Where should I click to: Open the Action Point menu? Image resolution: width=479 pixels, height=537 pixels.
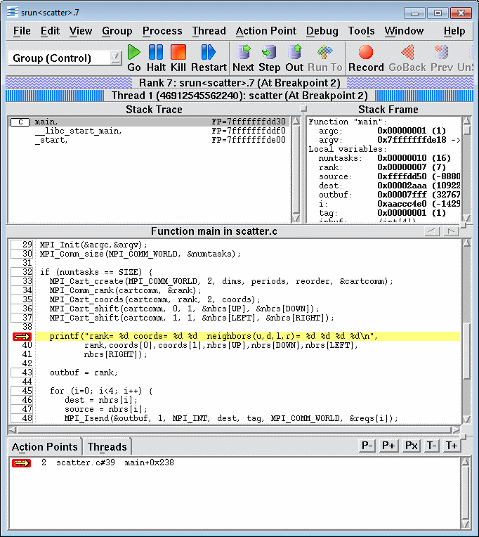pos(266,31)
